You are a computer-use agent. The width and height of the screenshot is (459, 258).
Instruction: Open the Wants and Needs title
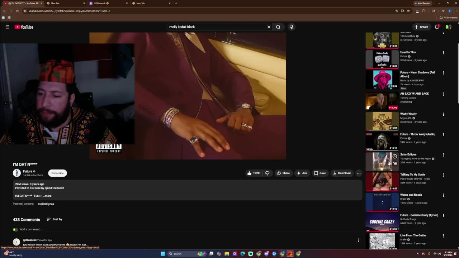tap(411, 195)
